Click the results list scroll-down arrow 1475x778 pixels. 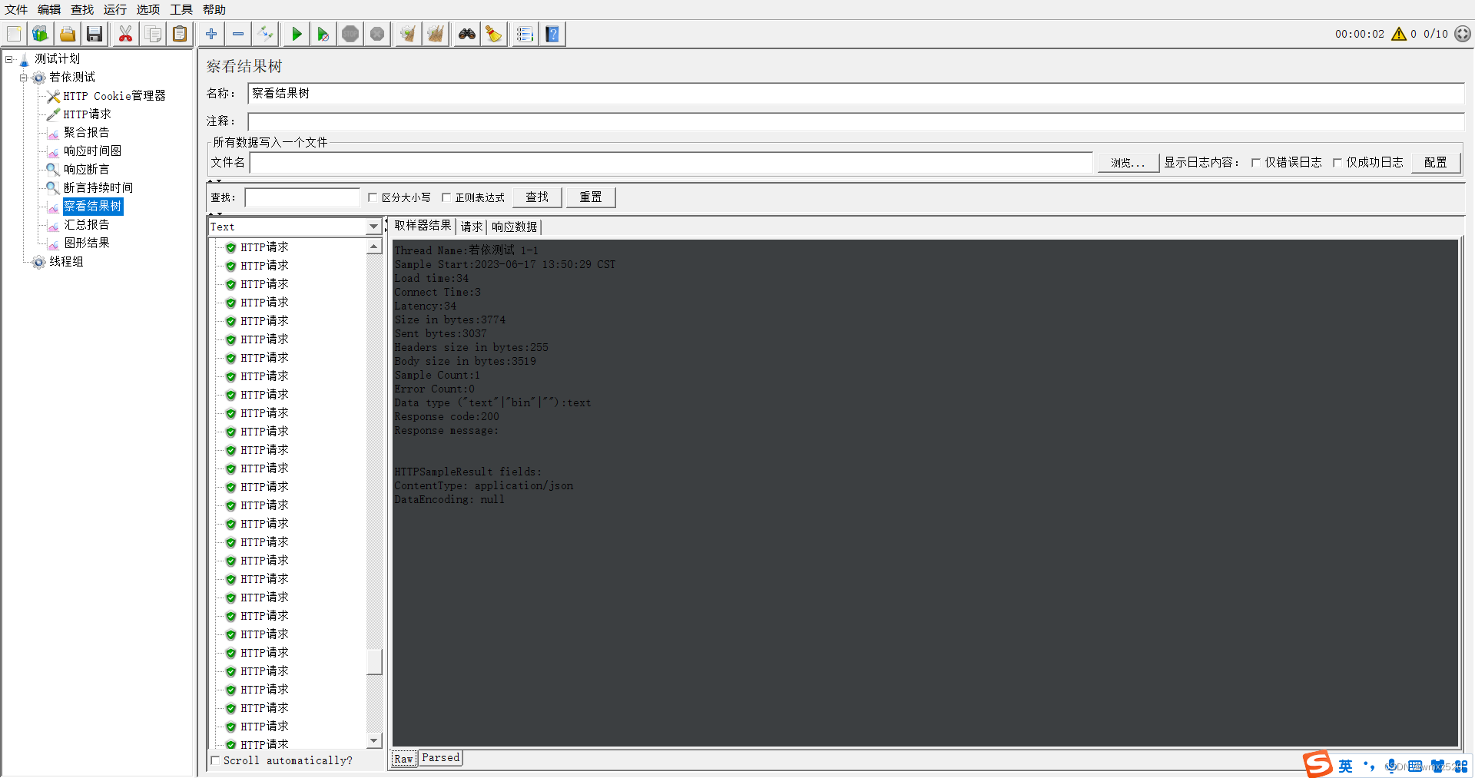pyautogui.click(x=374, y=741)
